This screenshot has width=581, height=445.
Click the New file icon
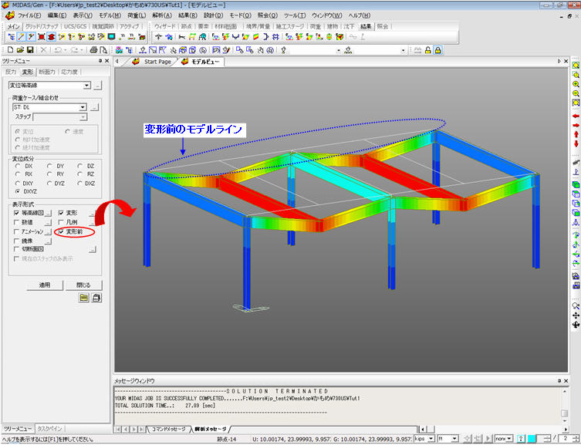coord(10,50)
